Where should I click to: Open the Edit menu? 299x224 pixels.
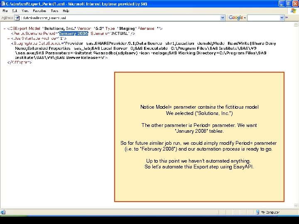pyautogui.click(x=15, y=11)
